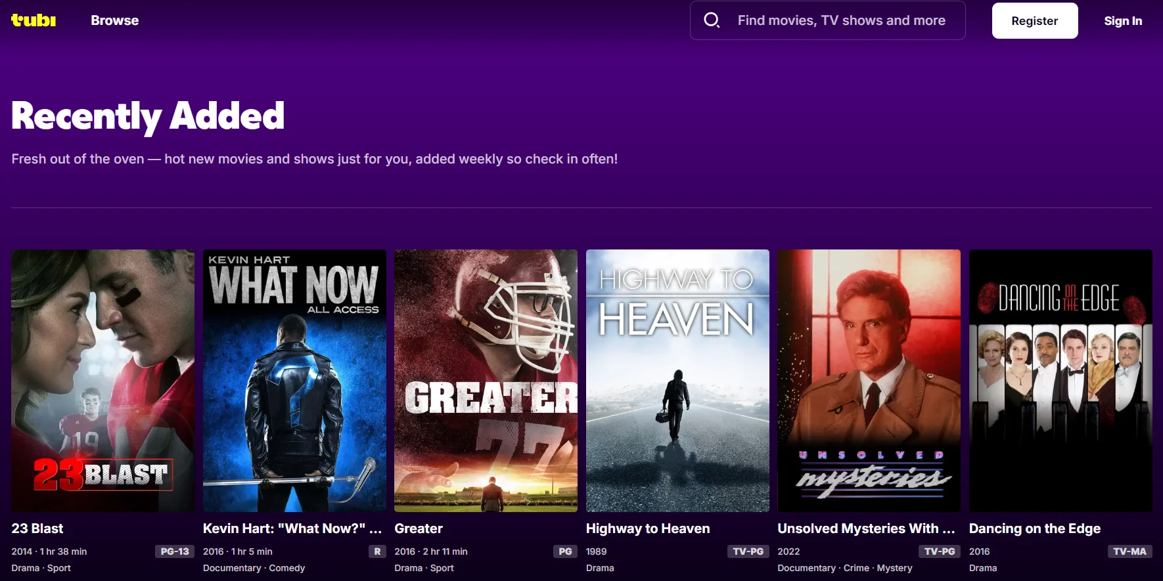The image size is (1163, 581).
Task: Open the Unsolved Mysteries poster
Action: point(869,381)
